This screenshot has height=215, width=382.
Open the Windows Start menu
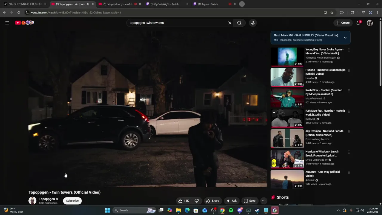[x=107, y=210]
